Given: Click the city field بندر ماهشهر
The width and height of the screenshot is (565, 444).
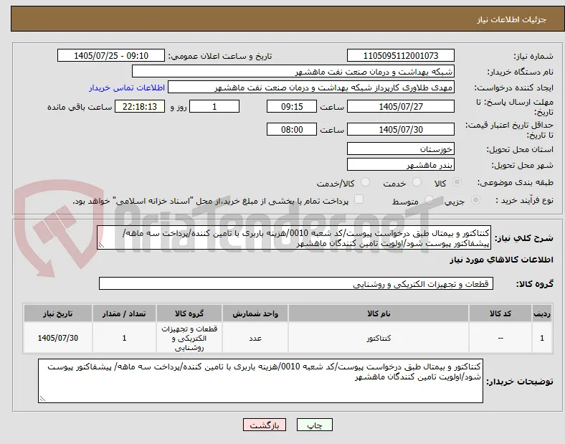Looking at the screenshot, I should (401, 164).
